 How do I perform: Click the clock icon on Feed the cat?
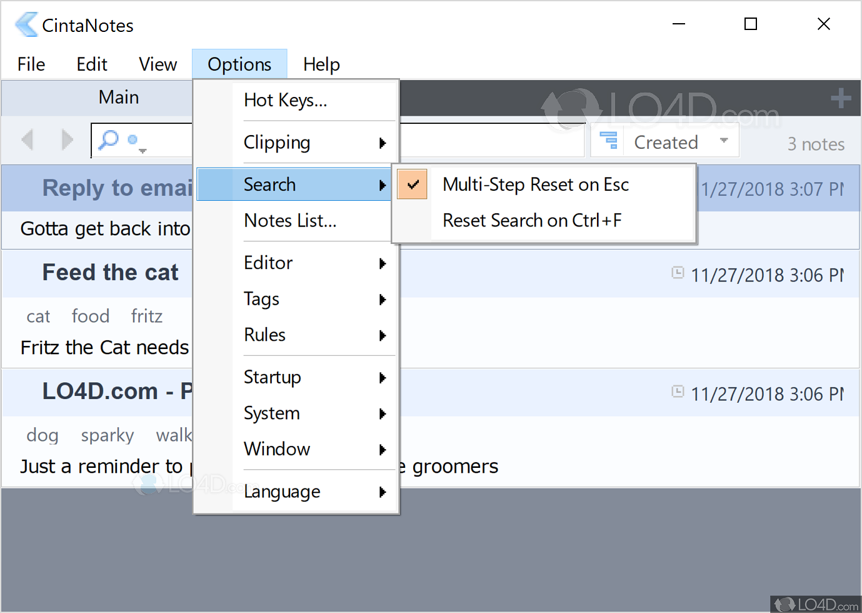click(x=678, y=273)
